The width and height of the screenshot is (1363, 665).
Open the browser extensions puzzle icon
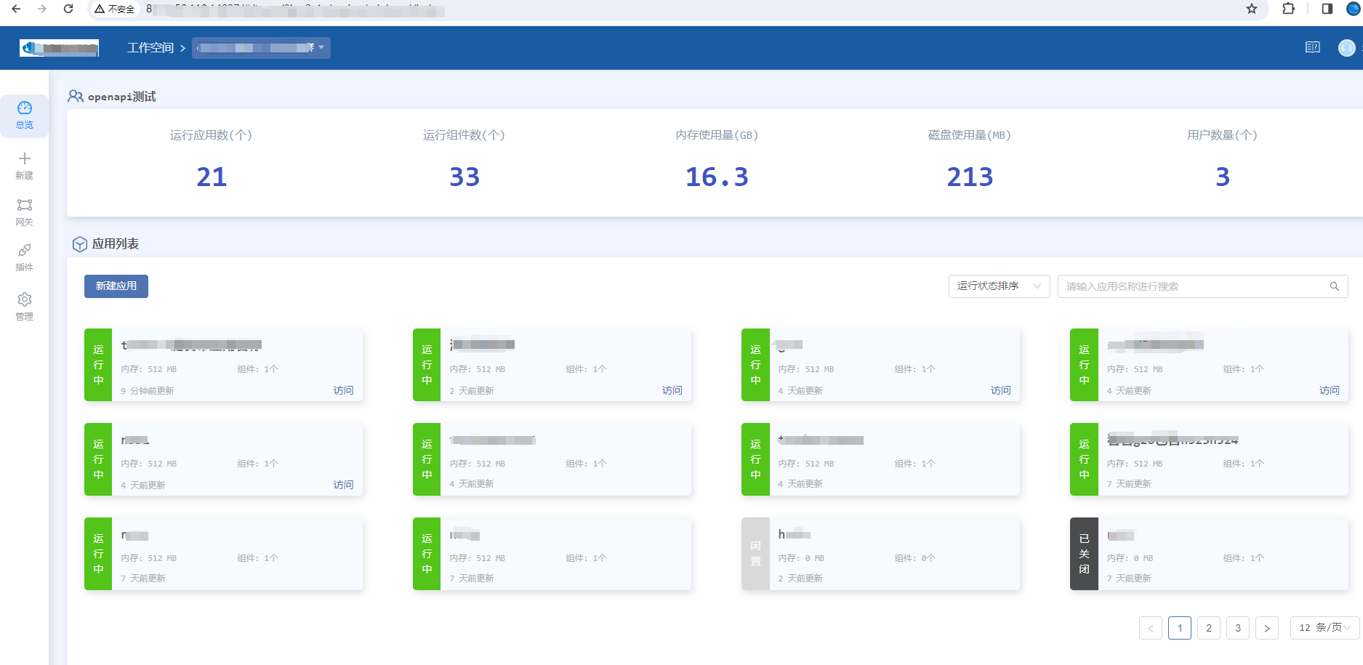click(1288, 9)
